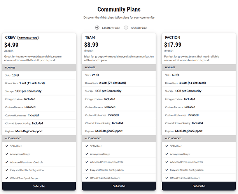
Task: Click the SPAM Free checkmark in CREW plan
Action: (7, 146)
